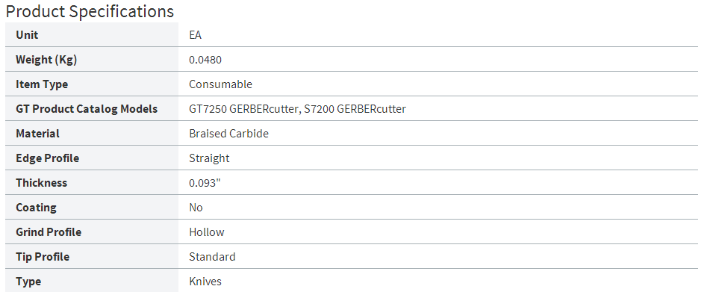Select the Coating label cell
The image size is (722, 292).
(92, 208)
